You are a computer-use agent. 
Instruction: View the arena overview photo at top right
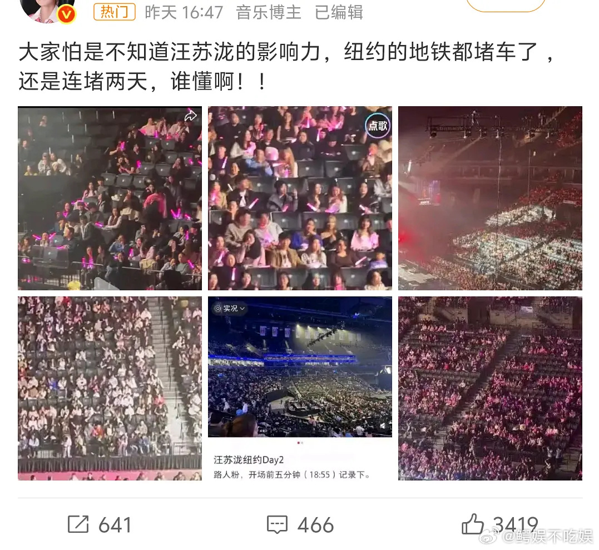(490, 198)
